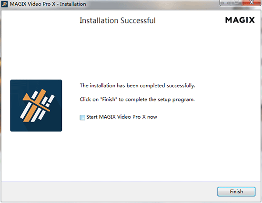The height and width of the screenshot is (203, 262).
Task: Click the Finish button
Action: tap(236, 192)
